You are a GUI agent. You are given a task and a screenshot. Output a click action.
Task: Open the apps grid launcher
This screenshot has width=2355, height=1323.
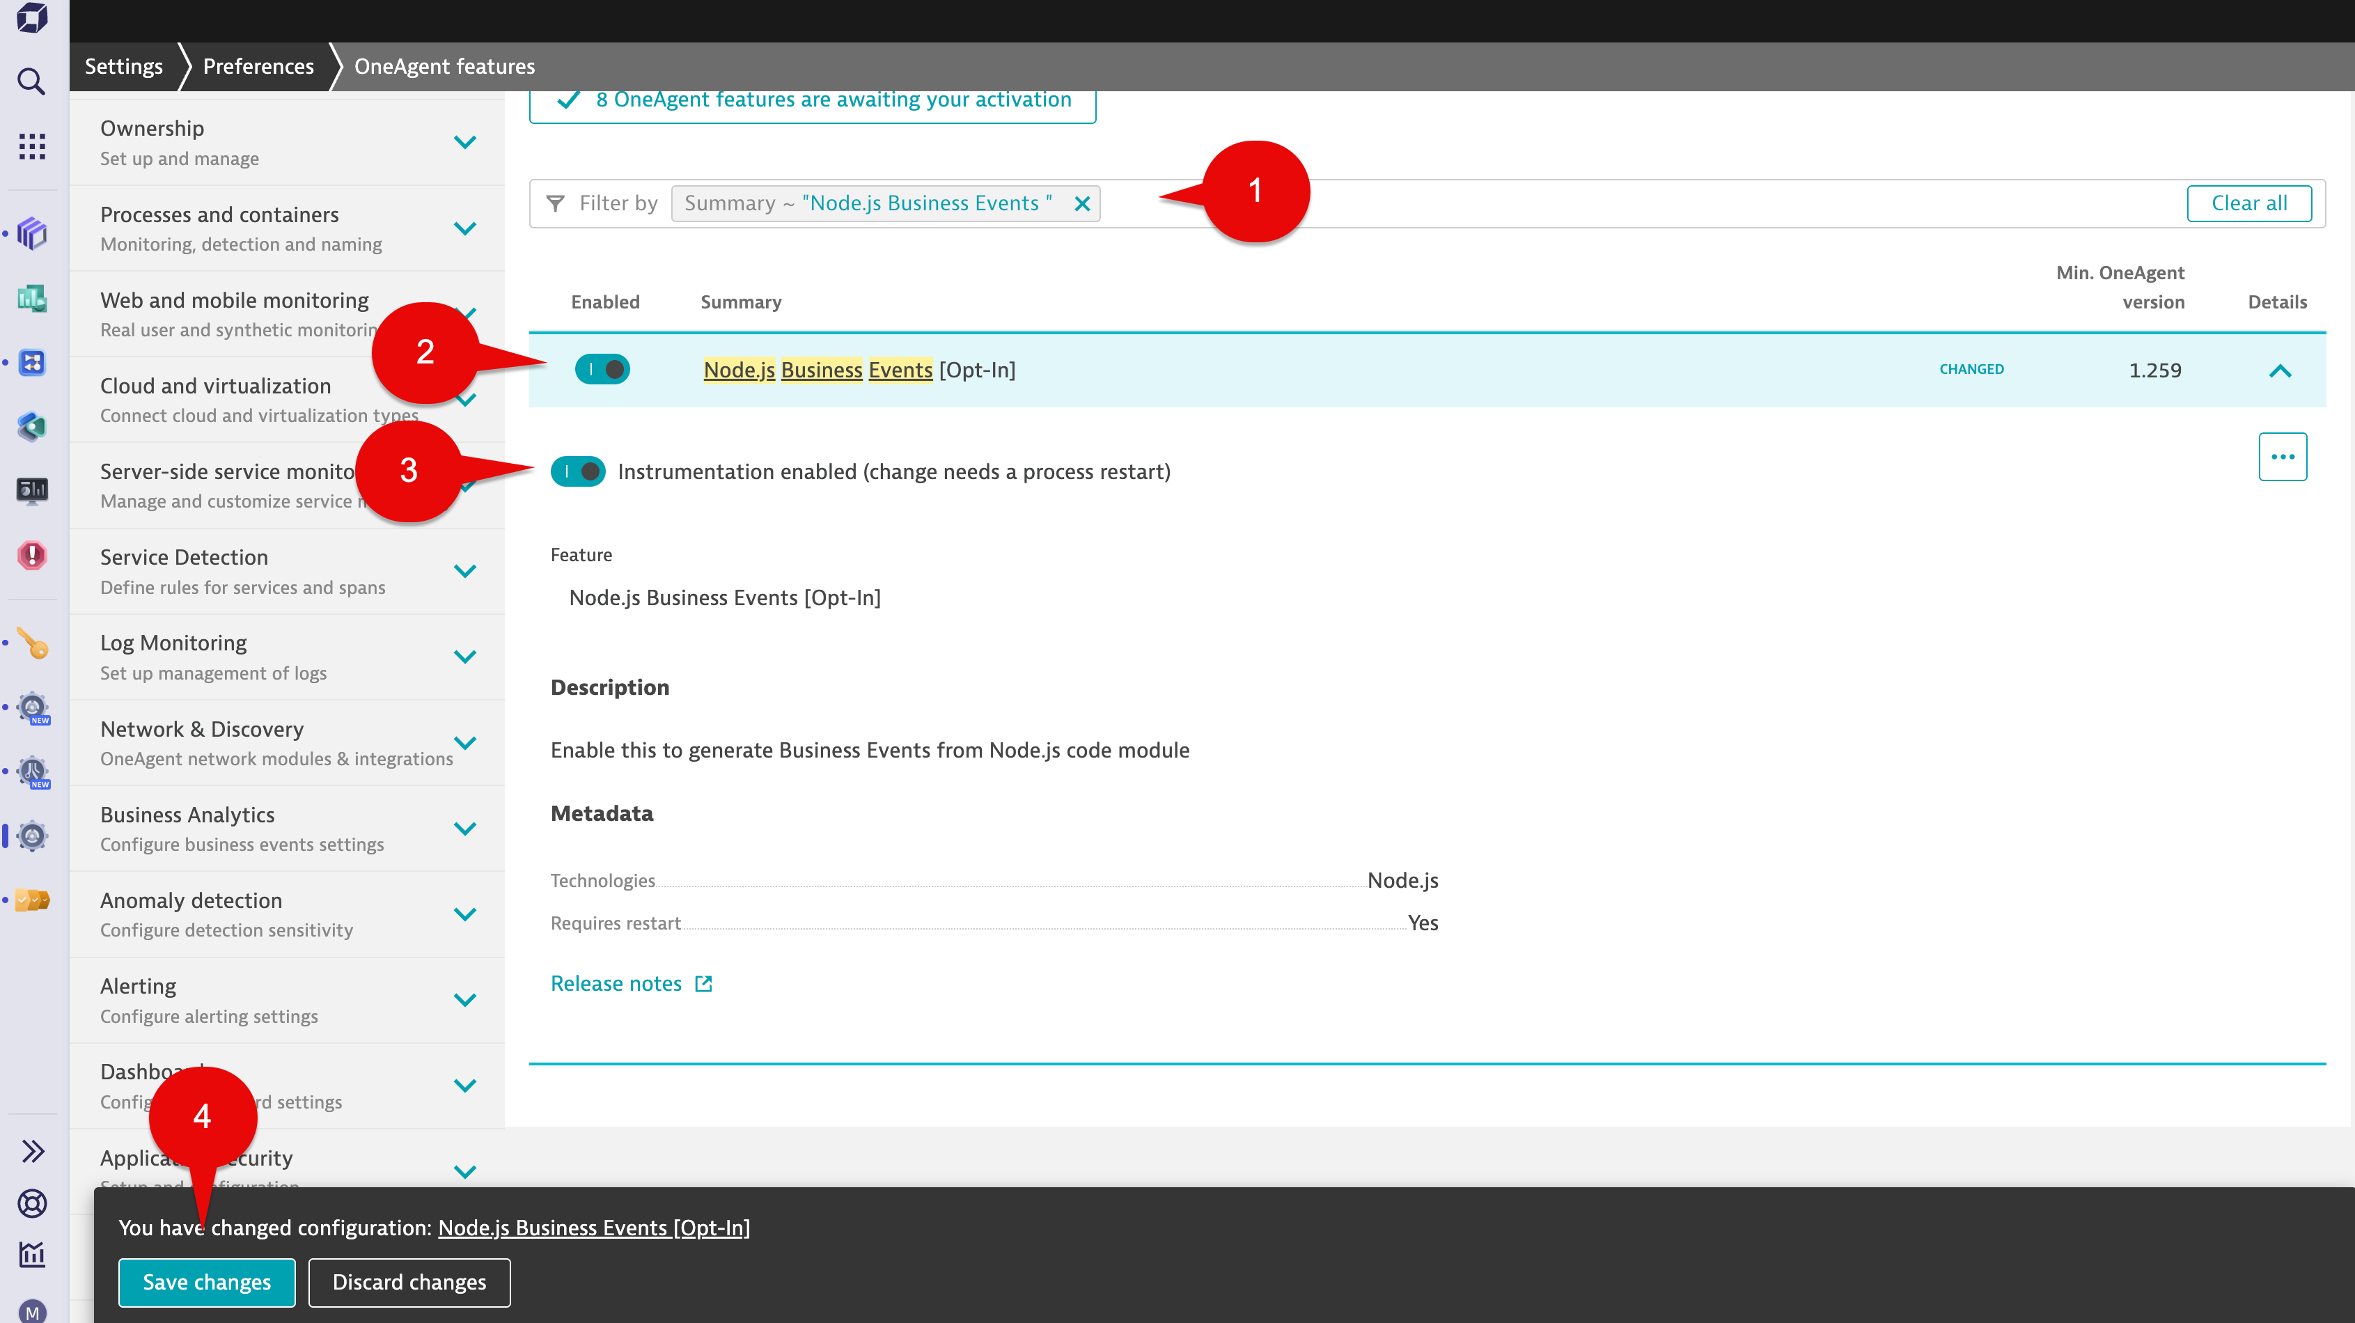click(32, 146)
